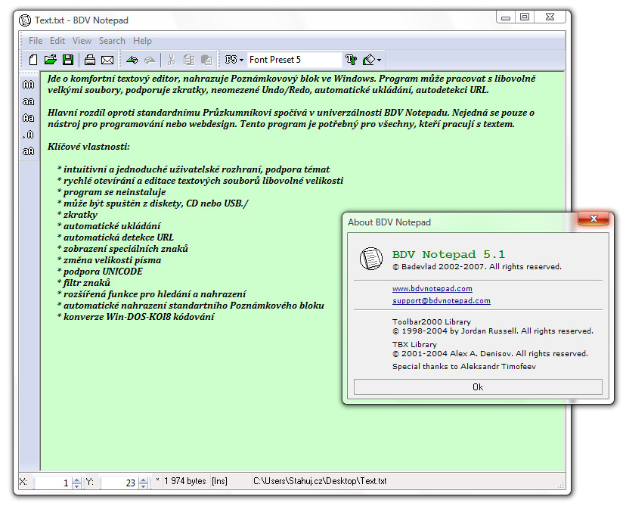Open the View menu

coord(82,41)
